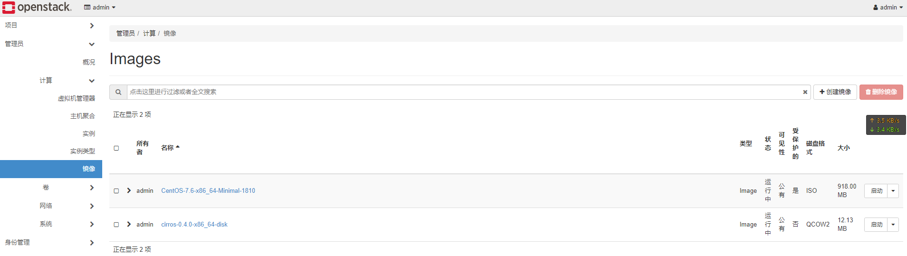Select the cirros-0.4.0 image checkbox
The height and width of the screenshot is (256, 907).
(116, 225)
